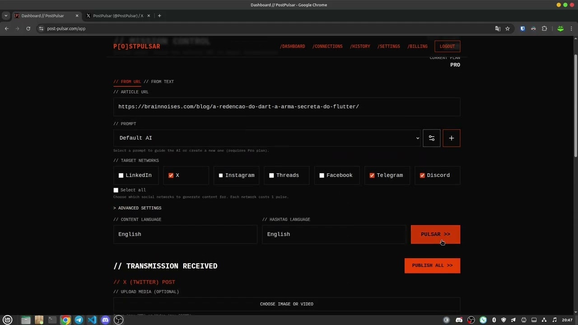Click the P[O]STPULSAR logo
Viewport: 578px width, 325px height.
pyautogui.click(x=136, y=46)
